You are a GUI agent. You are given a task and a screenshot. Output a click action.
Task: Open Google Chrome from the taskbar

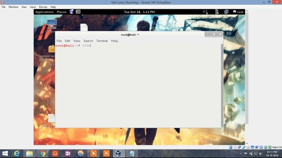coord(42,154)
